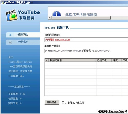Click the 下载速度：0 KB status text
This screenshot has height=114, width=128.
[x=17, y=94]
